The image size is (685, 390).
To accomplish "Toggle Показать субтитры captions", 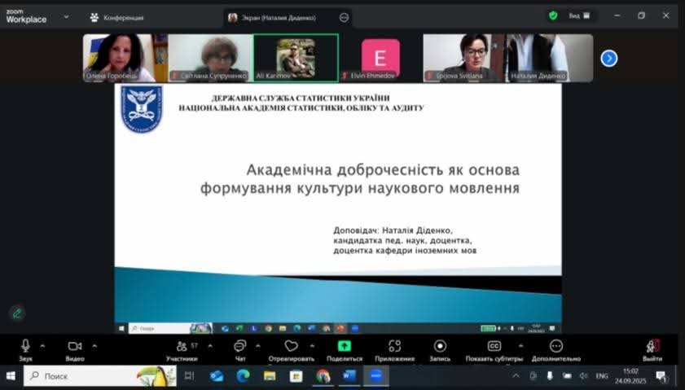I will pyautogui.click(x=494, y=347).
